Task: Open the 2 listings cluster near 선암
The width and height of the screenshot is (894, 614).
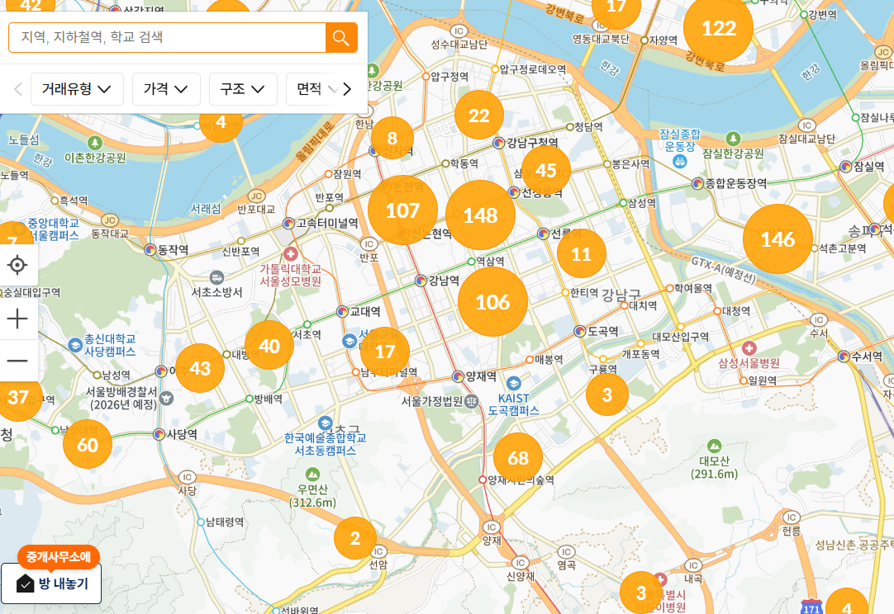Action: (355, 538)
